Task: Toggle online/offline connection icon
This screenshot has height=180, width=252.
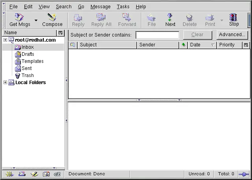Action: (x=244, y=174)
